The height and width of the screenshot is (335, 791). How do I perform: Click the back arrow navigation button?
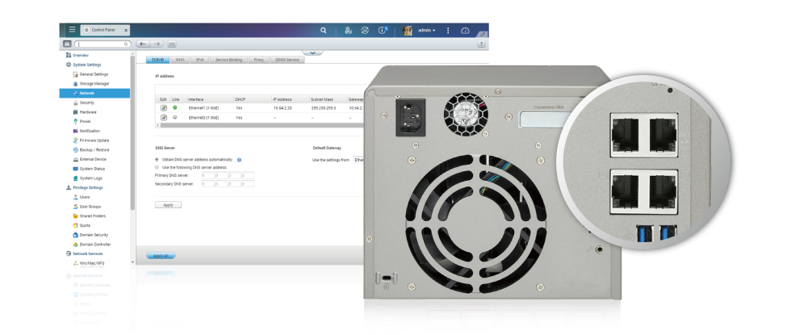coord(142,44)
